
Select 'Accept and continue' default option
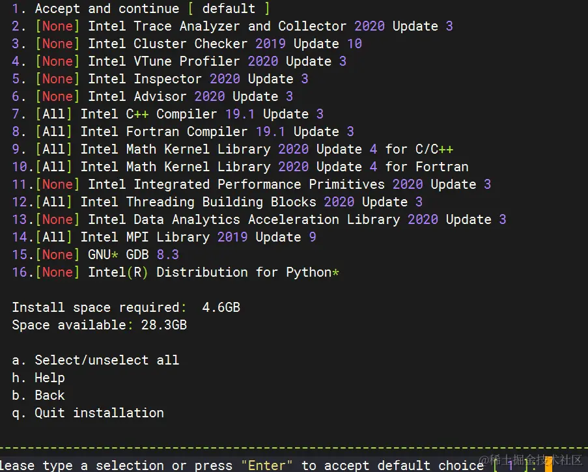[141, 8]
